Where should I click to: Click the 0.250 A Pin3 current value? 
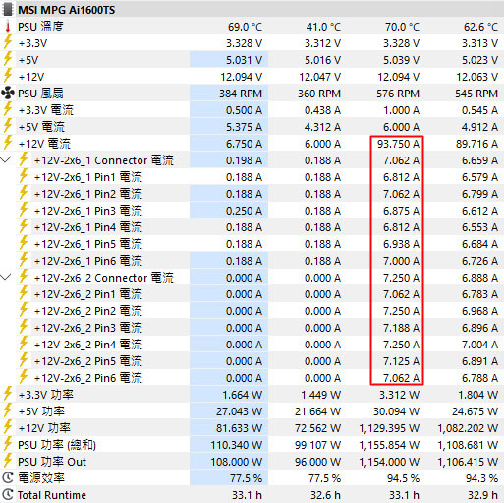[x=244, y=211]
